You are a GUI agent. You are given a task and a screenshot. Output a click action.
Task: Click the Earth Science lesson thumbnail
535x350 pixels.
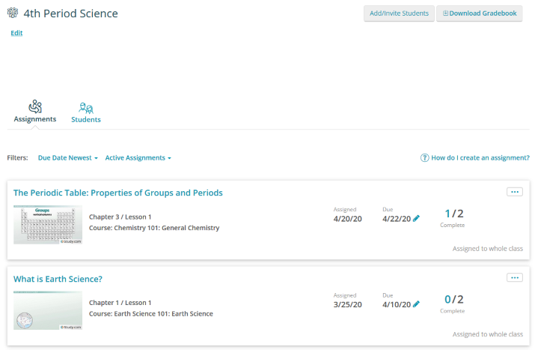pos(48,310)
